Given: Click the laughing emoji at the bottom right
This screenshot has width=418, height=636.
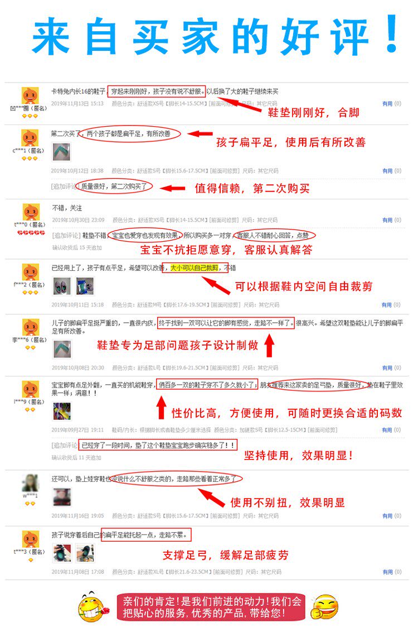Looking at the screenshot, I should tap(324, 607).
